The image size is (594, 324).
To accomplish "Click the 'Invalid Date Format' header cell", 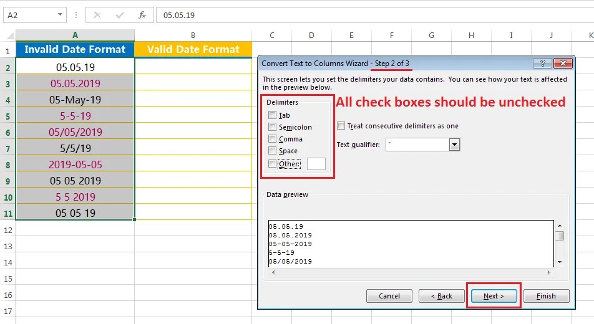I will [x=75, y=49].
